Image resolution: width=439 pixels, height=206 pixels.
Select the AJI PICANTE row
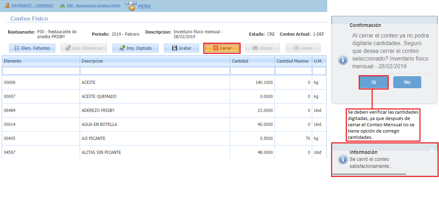click(x=164, y=138)
